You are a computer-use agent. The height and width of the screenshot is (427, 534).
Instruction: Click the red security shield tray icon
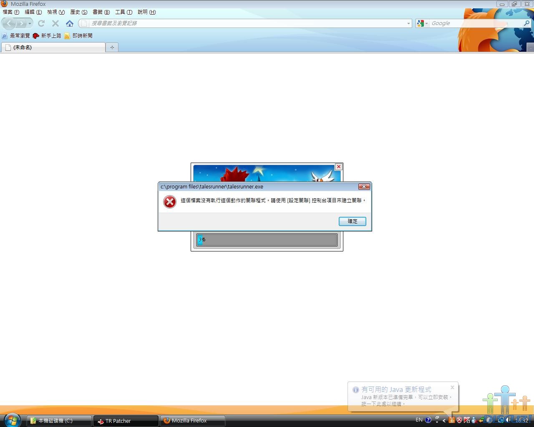[x=459, y=420]
